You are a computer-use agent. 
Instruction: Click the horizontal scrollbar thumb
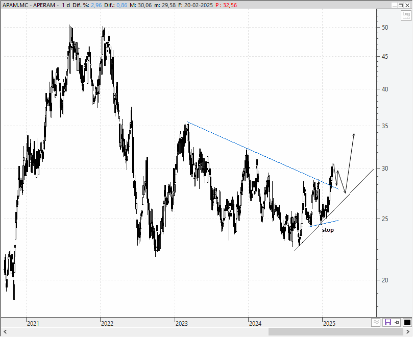[x=336, y=332]
